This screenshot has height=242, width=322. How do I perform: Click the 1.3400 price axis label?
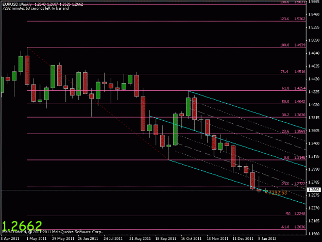(x=314, y=143)
